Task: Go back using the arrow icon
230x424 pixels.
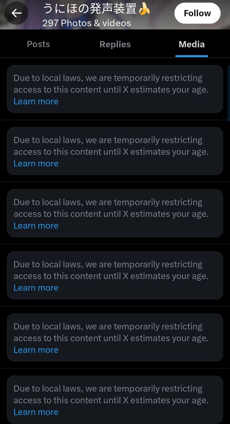Action: point(17,13)
